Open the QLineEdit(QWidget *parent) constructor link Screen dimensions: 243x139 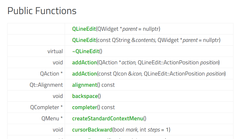[x=84, y=29]
